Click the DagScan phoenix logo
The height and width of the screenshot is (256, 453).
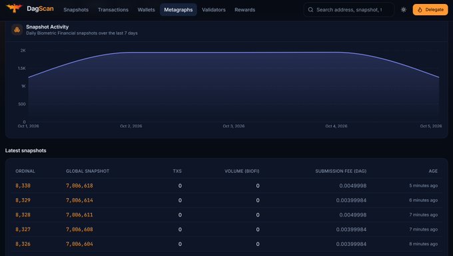coord(14,9)
